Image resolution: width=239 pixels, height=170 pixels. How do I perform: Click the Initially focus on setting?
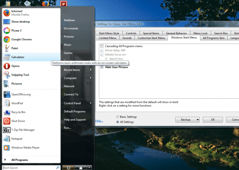[115, 55]
